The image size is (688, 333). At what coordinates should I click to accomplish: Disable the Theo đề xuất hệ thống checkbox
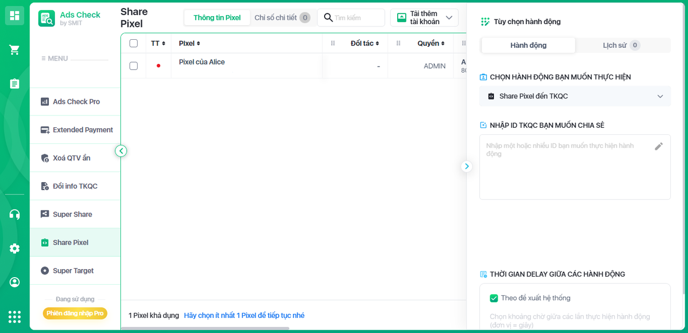point(494,298)
